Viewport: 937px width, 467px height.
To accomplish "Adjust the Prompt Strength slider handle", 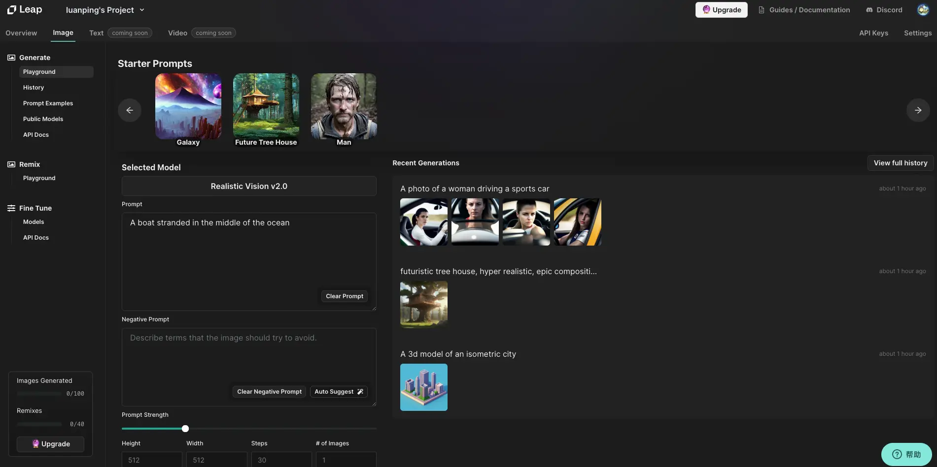I will pos(185,429).
